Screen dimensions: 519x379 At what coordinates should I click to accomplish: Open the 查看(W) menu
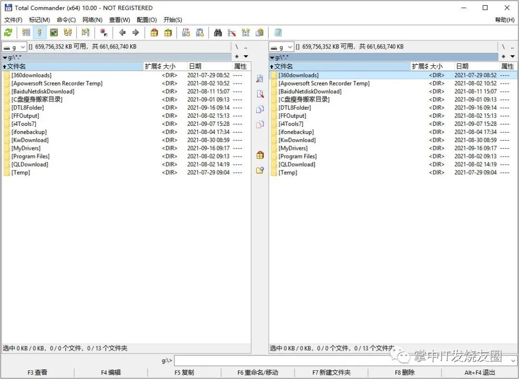120,20
